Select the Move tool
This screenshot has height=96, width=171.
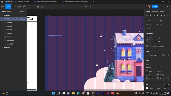[8, 7]
